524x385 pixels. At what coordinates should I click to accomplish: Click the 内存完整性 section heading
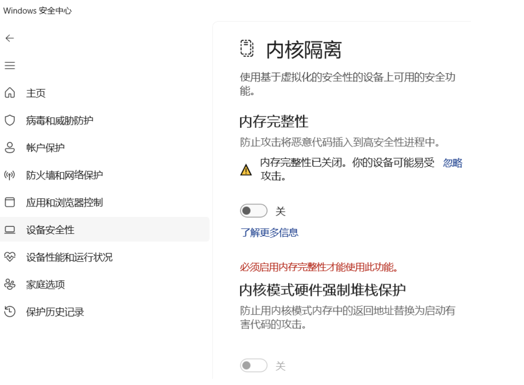pyautogui.click(x=274, y=121)
